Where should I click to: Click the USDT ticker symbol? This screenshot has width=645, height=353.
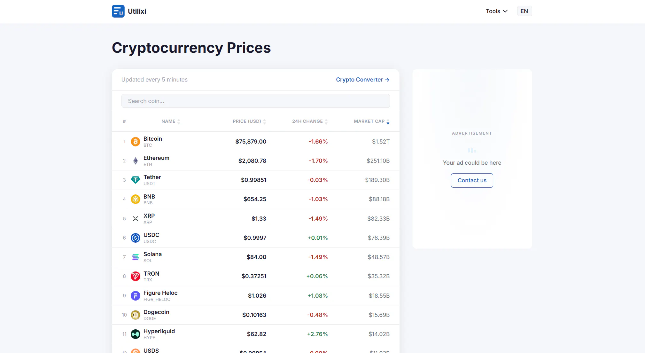pyautogui.click(x=149, y=184)
